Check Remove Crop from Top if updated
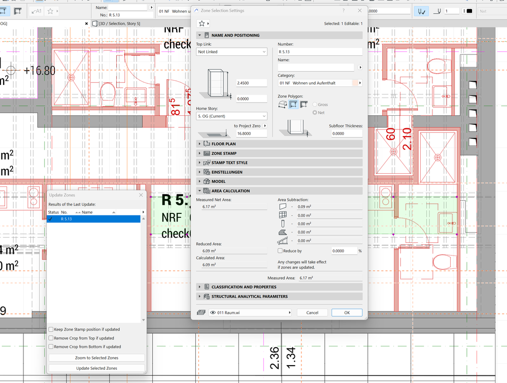507x383 pixels. pos(51,338)
